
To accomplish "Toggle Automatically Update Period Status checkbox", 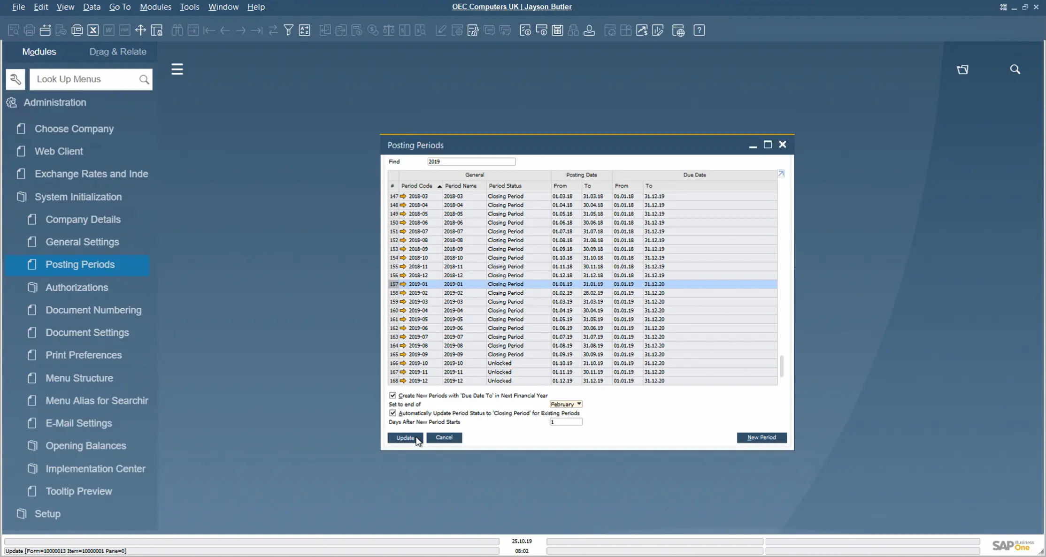I will [x=392, y=413].
